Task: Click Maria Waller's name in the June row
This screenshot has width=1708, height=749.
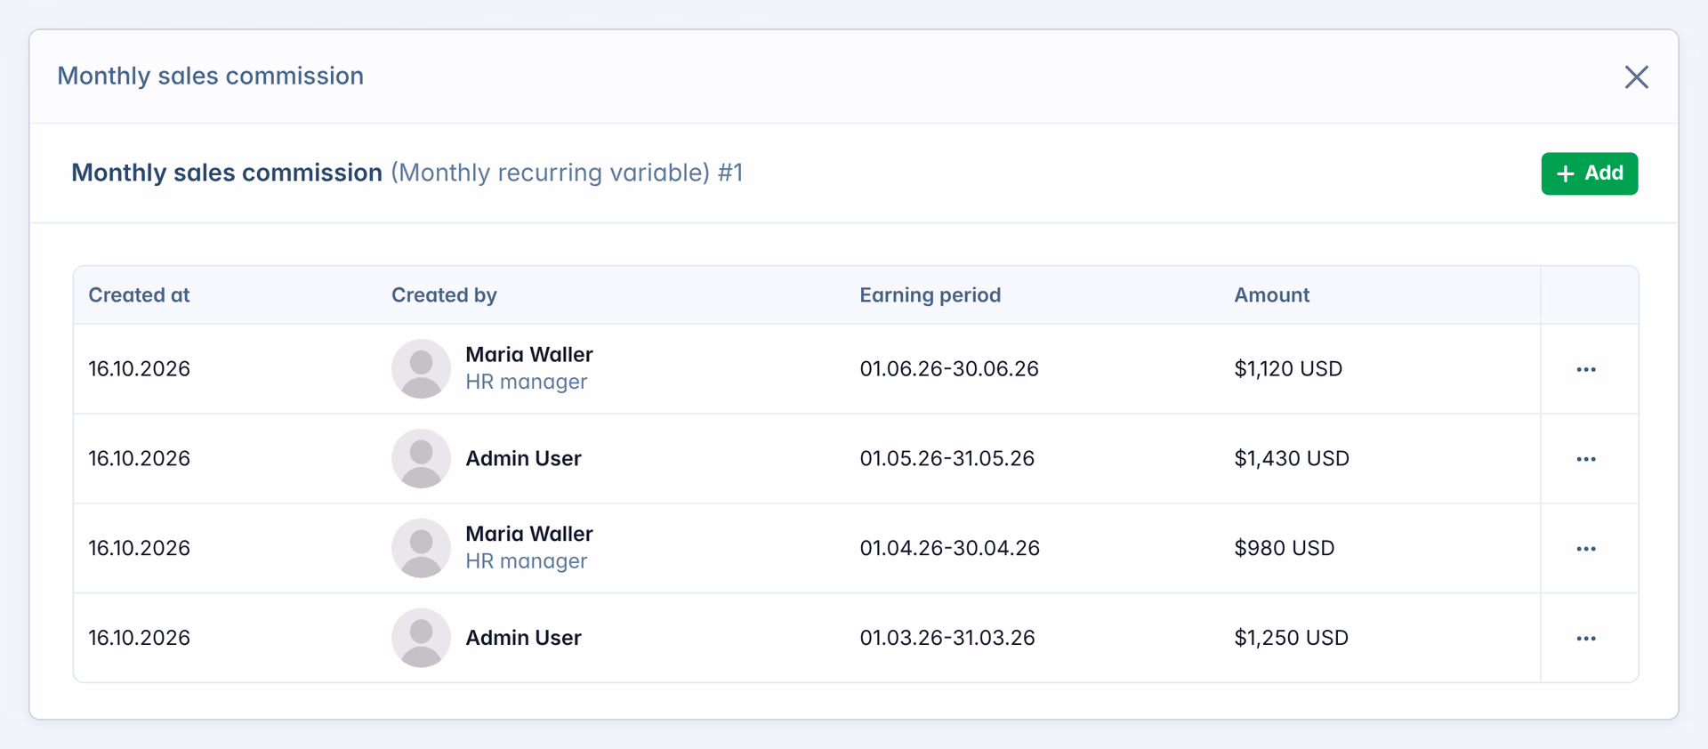Action: click(x=529, y=355)
